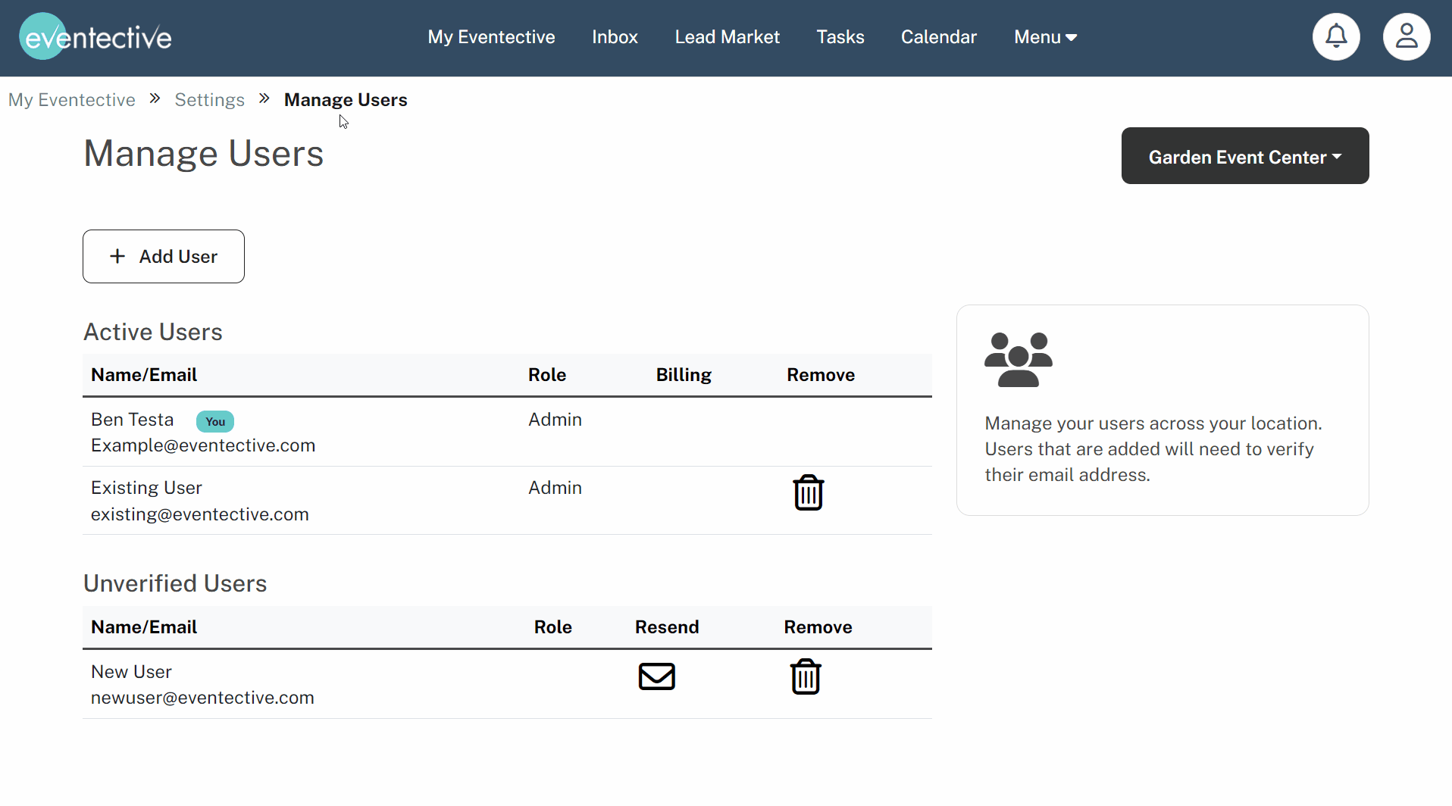Open the user profile avatar

click(1407, 36)
